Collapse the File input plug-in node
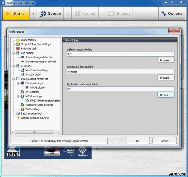This screenshot has height=177, width=188. [x=18, y=83]
